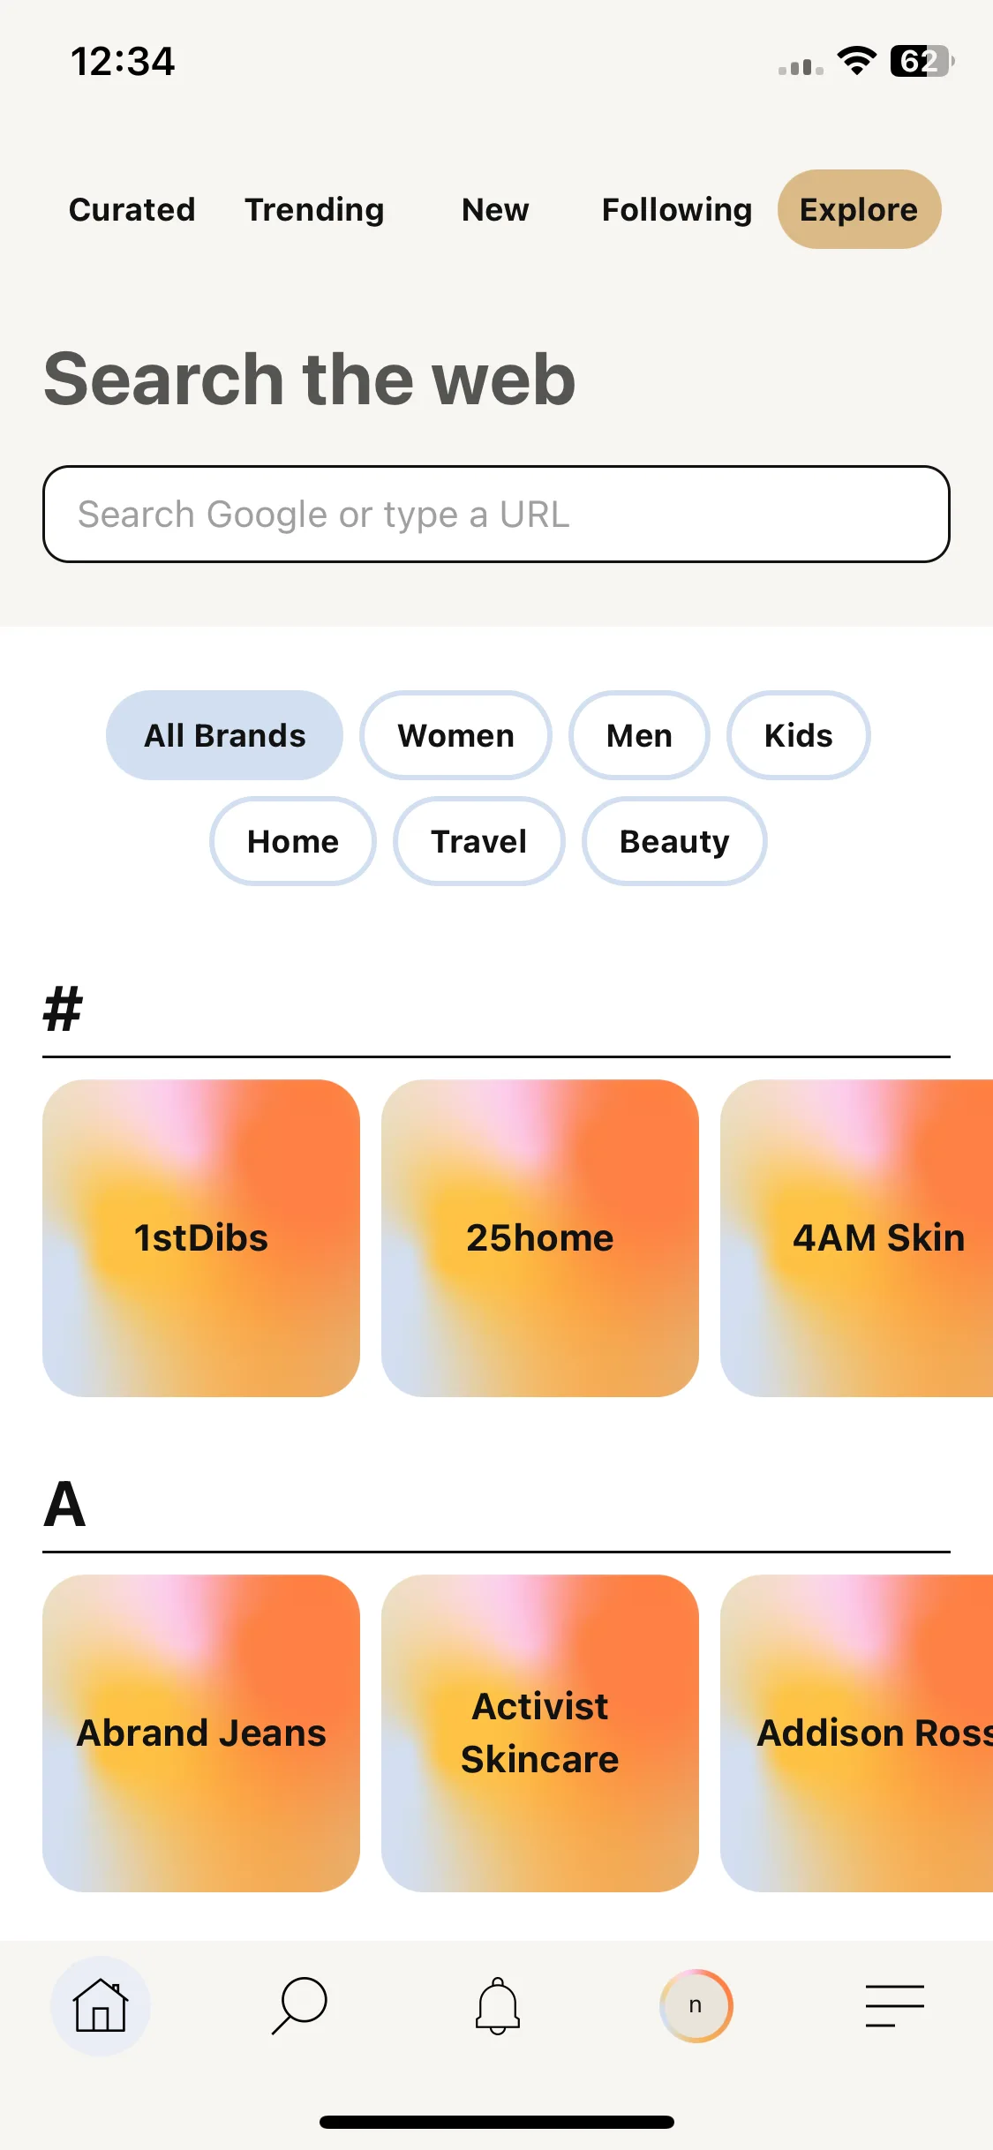Tap the battery indicator in status bar

[922, 61]
